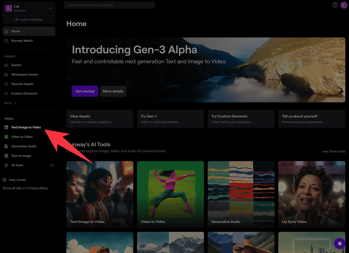Open the Text/Image to Video thumbnail card
The image size is (349, 253).
click(x=100, y=194)
